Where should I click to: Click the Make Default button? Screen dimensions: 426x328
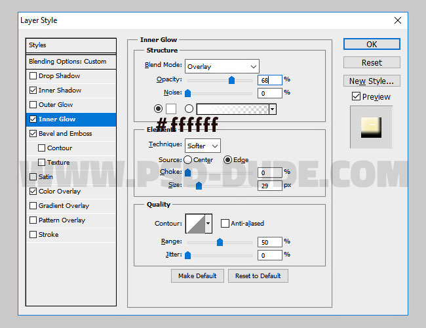pyautogui.click(x=197, y=276)
